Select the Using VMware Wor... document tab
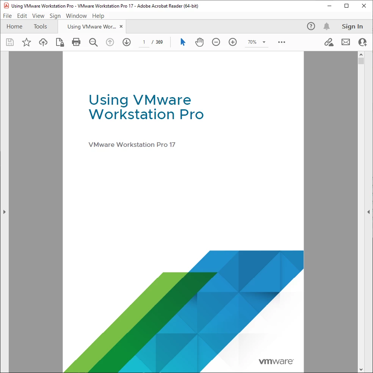Image resolution: width=373 pixels, height=373 pixels. pyautogui.click(x=92, y=27)
